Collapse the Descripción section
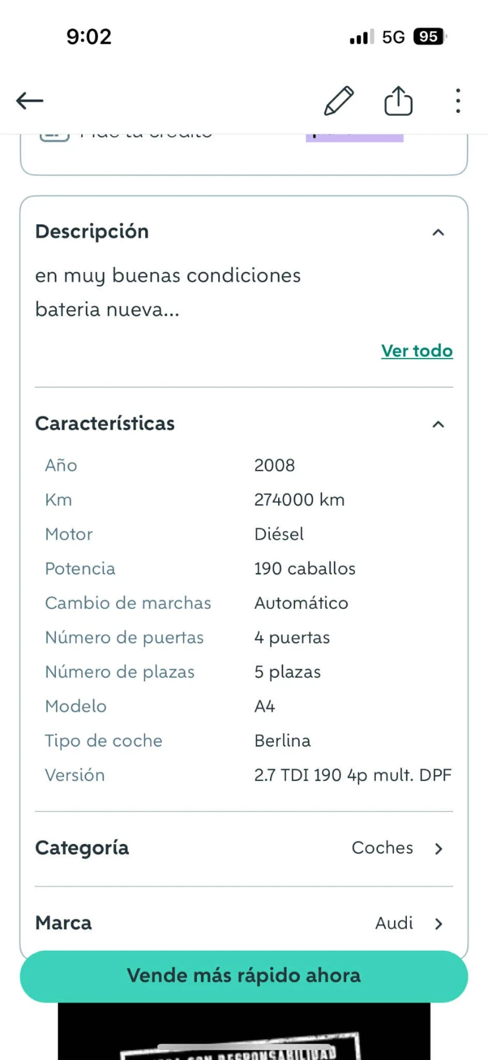The width and height of the screenshot is (488, 1060). pyautogui.click(x=439, y=232)
